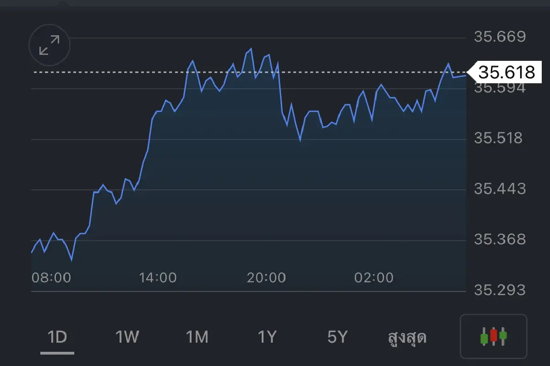Viewport: 550px width, 366px height.
Task: Click the 35.594 price axis label
Action: pyautogui.click(x=500, y=88)
